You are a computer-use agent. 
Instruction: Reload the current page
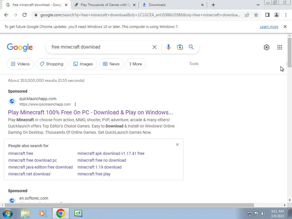point(25,15)
